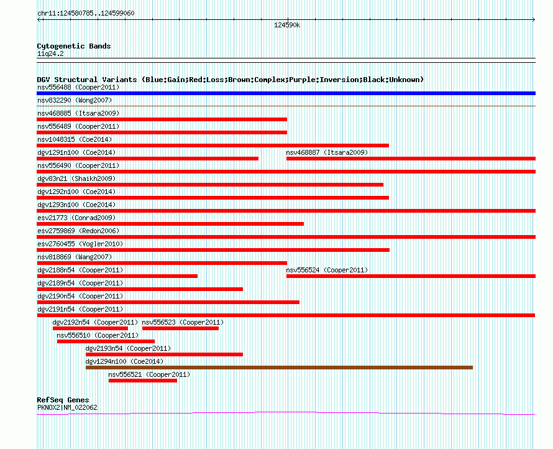This screenshot has height=449, width=553.
Task: Open variant nsv556523 (Cooper2011) label
Action: tap(183, 322)
